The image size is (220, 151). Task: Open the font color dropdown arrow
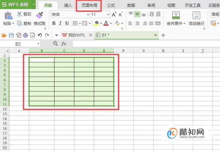tap(111, 23)
